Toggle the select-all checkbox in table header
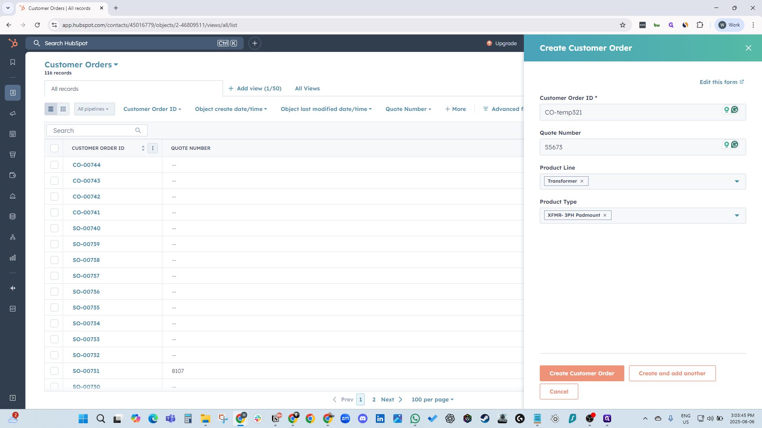 [x=54, y=148]
